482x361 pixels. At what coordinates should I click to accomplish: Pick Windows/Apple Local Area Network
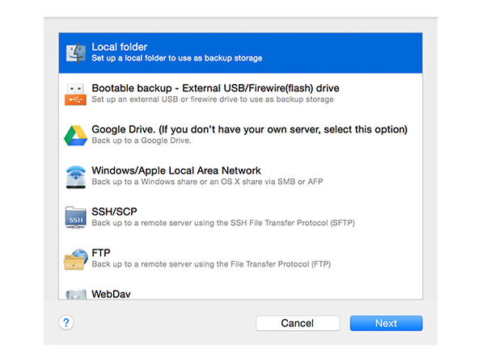[x=176, y=170]
